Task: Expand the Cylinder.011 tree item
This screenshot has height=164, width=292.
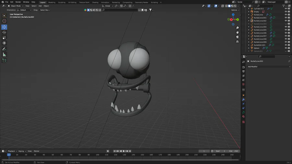Action: 249,8
